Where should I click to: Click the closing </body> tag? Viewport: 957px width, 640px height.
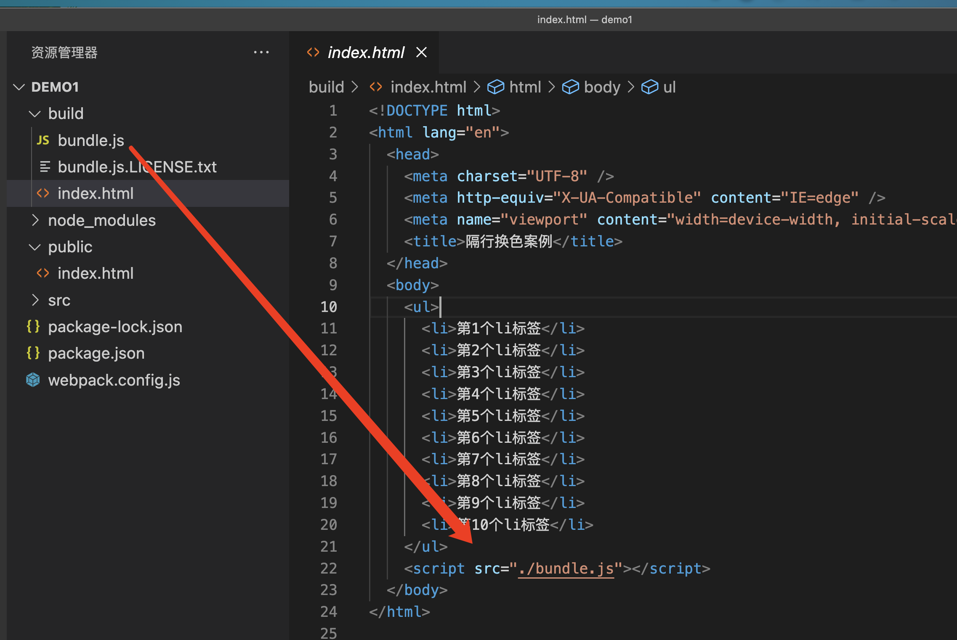(417, 590)
